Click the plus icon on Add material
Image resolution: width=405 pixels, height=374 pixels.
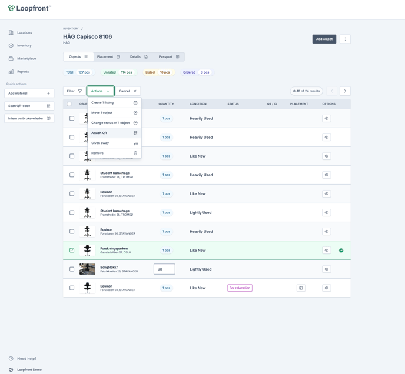coord(48,93)
